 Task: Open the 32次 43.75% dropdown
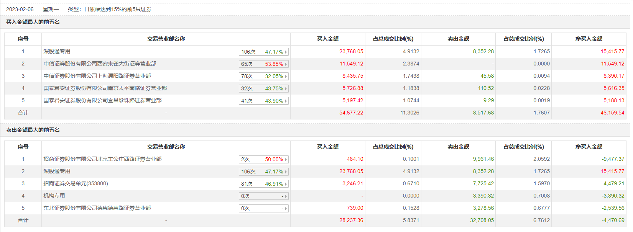pyautogui.click(x=286, y=89)
